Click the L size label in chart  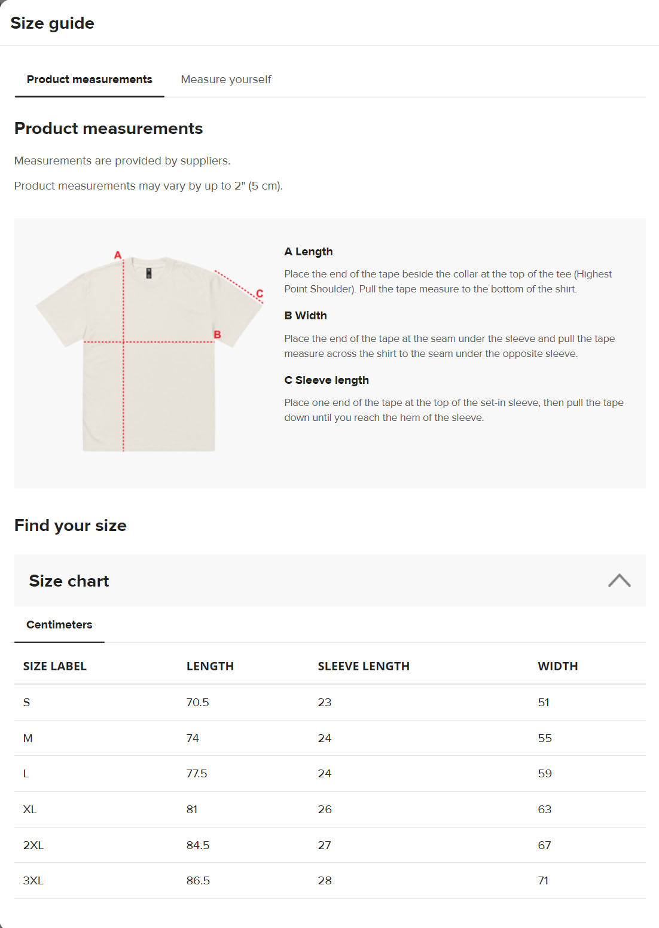pyautogui.click(x=25, y=773)
